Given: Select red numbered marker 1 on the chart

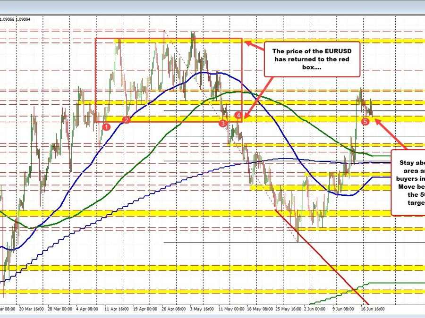Looking at the screenshot, I should coord(106,126).
